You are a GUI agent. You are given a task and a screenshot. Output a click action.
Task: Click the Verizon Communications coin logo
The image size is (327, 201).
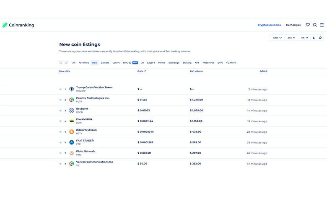[72, 164]
